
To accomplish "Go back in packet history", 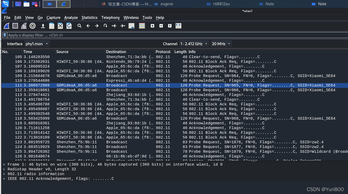I will point(88,26).
